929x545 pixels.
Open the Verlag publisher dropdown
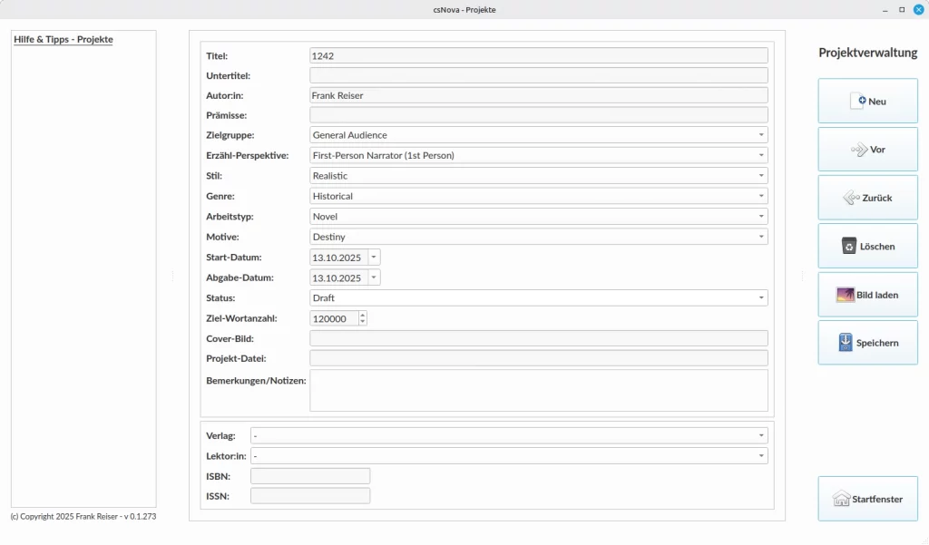760,435
